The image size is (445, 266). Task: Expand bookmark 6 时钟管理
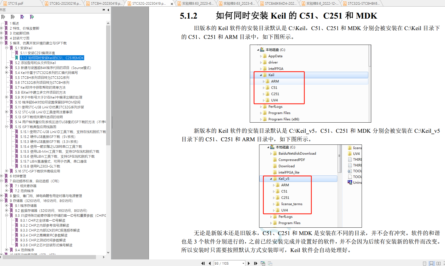click(x=2, y=176)
